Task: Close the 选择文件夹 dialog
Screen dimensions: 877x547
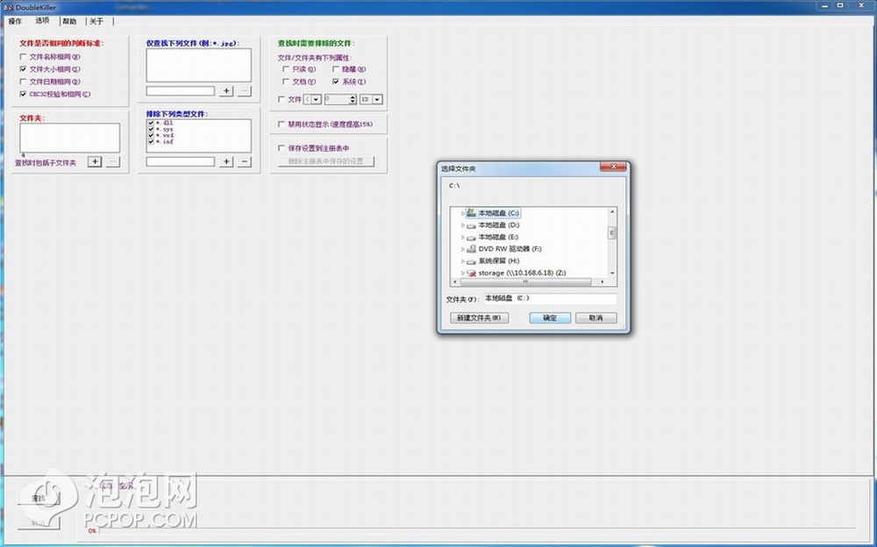Action: [x=613, y=167]
